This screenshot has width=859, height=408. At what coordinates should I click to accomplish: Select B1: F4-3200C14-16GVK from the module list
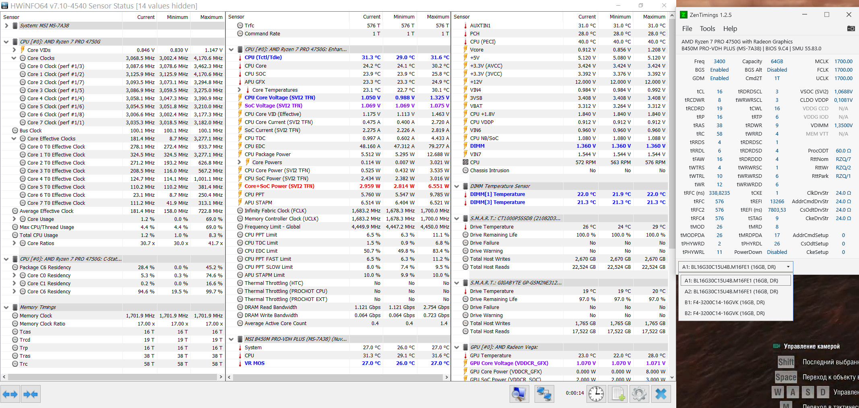735,303
